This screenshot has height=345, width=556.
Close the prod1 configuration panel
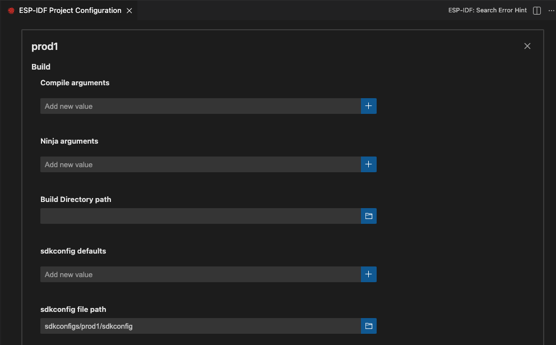tap(527, 46)
